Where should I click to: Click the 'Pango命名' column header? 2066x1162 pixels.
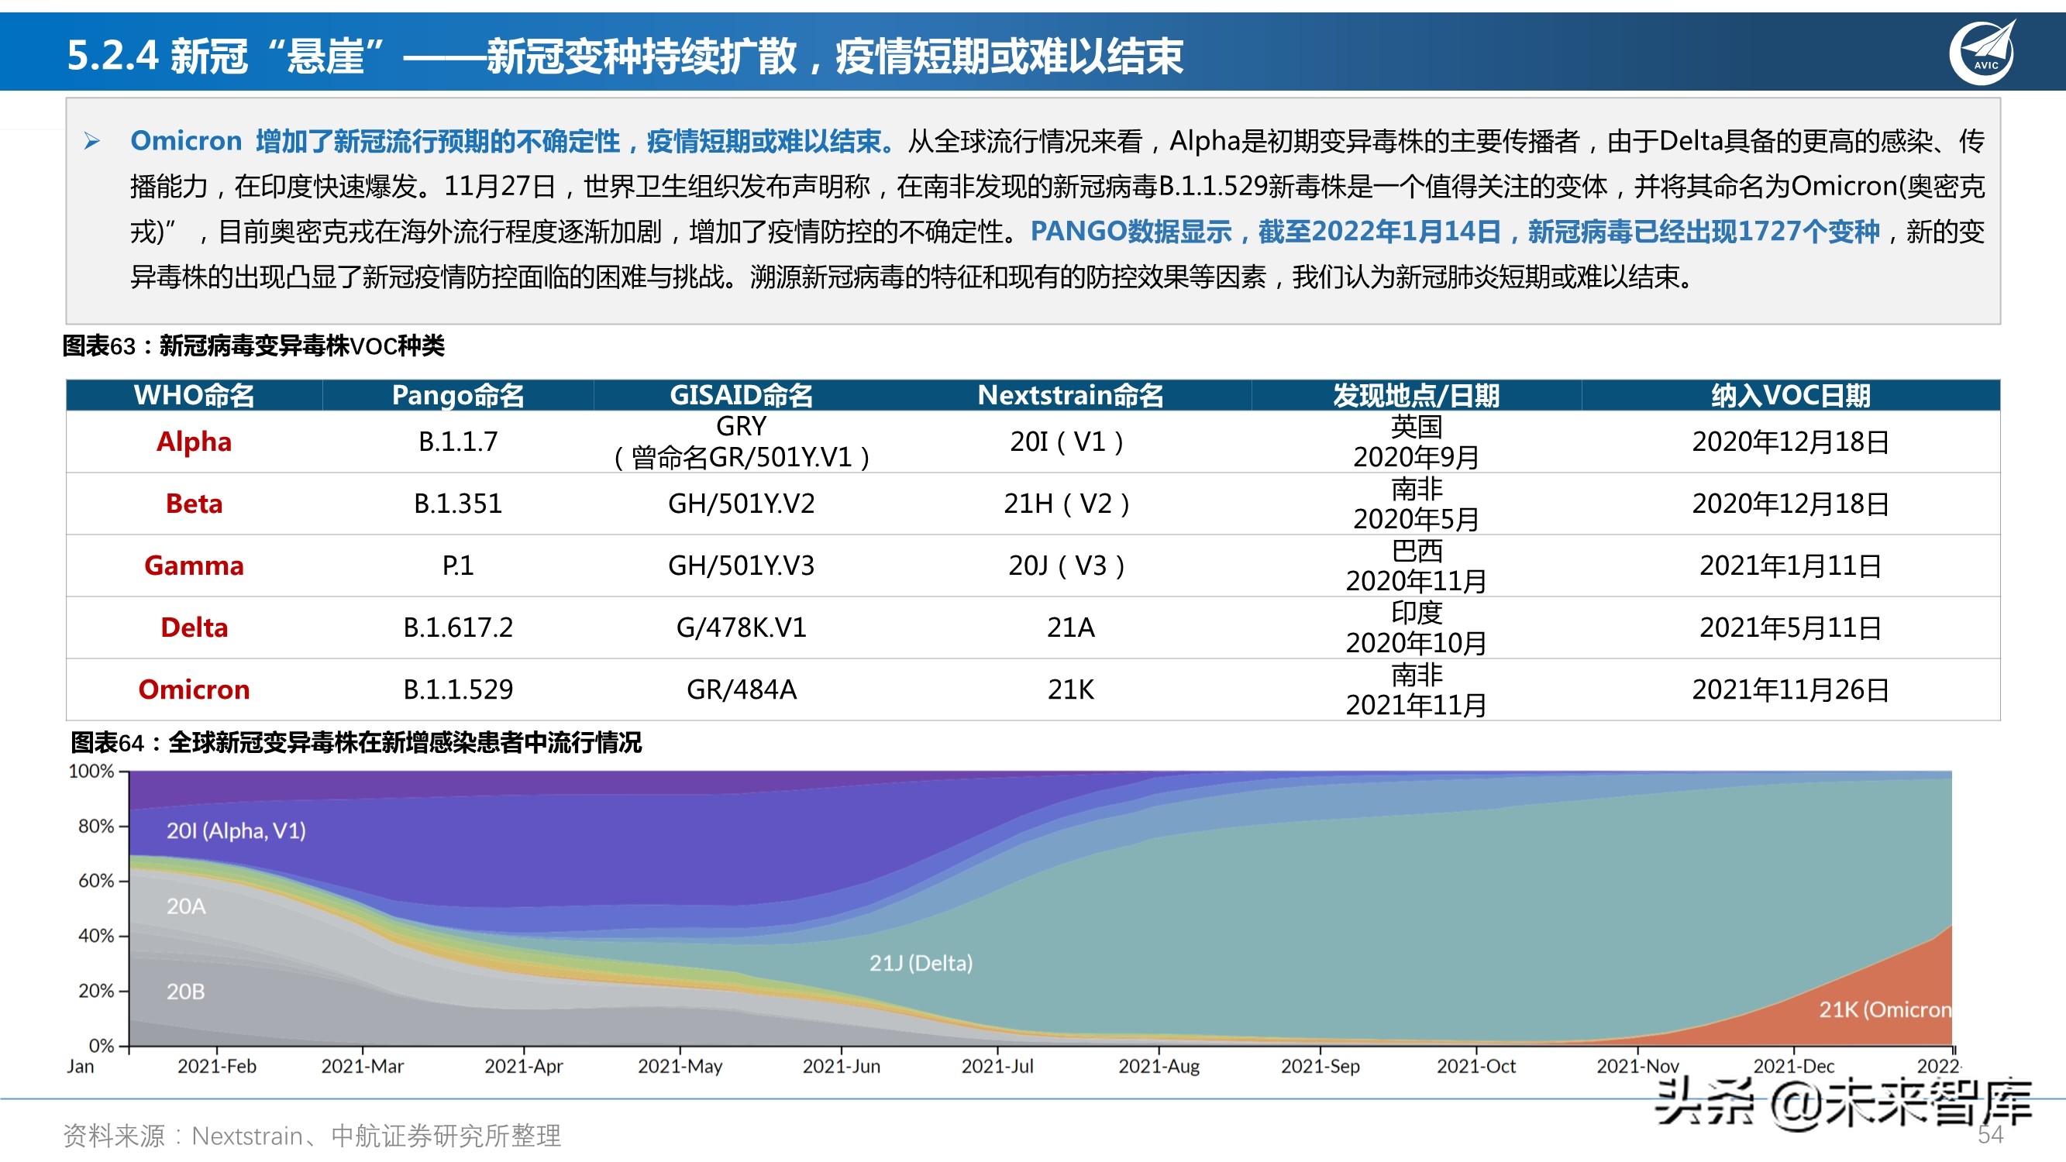(458, 394)
